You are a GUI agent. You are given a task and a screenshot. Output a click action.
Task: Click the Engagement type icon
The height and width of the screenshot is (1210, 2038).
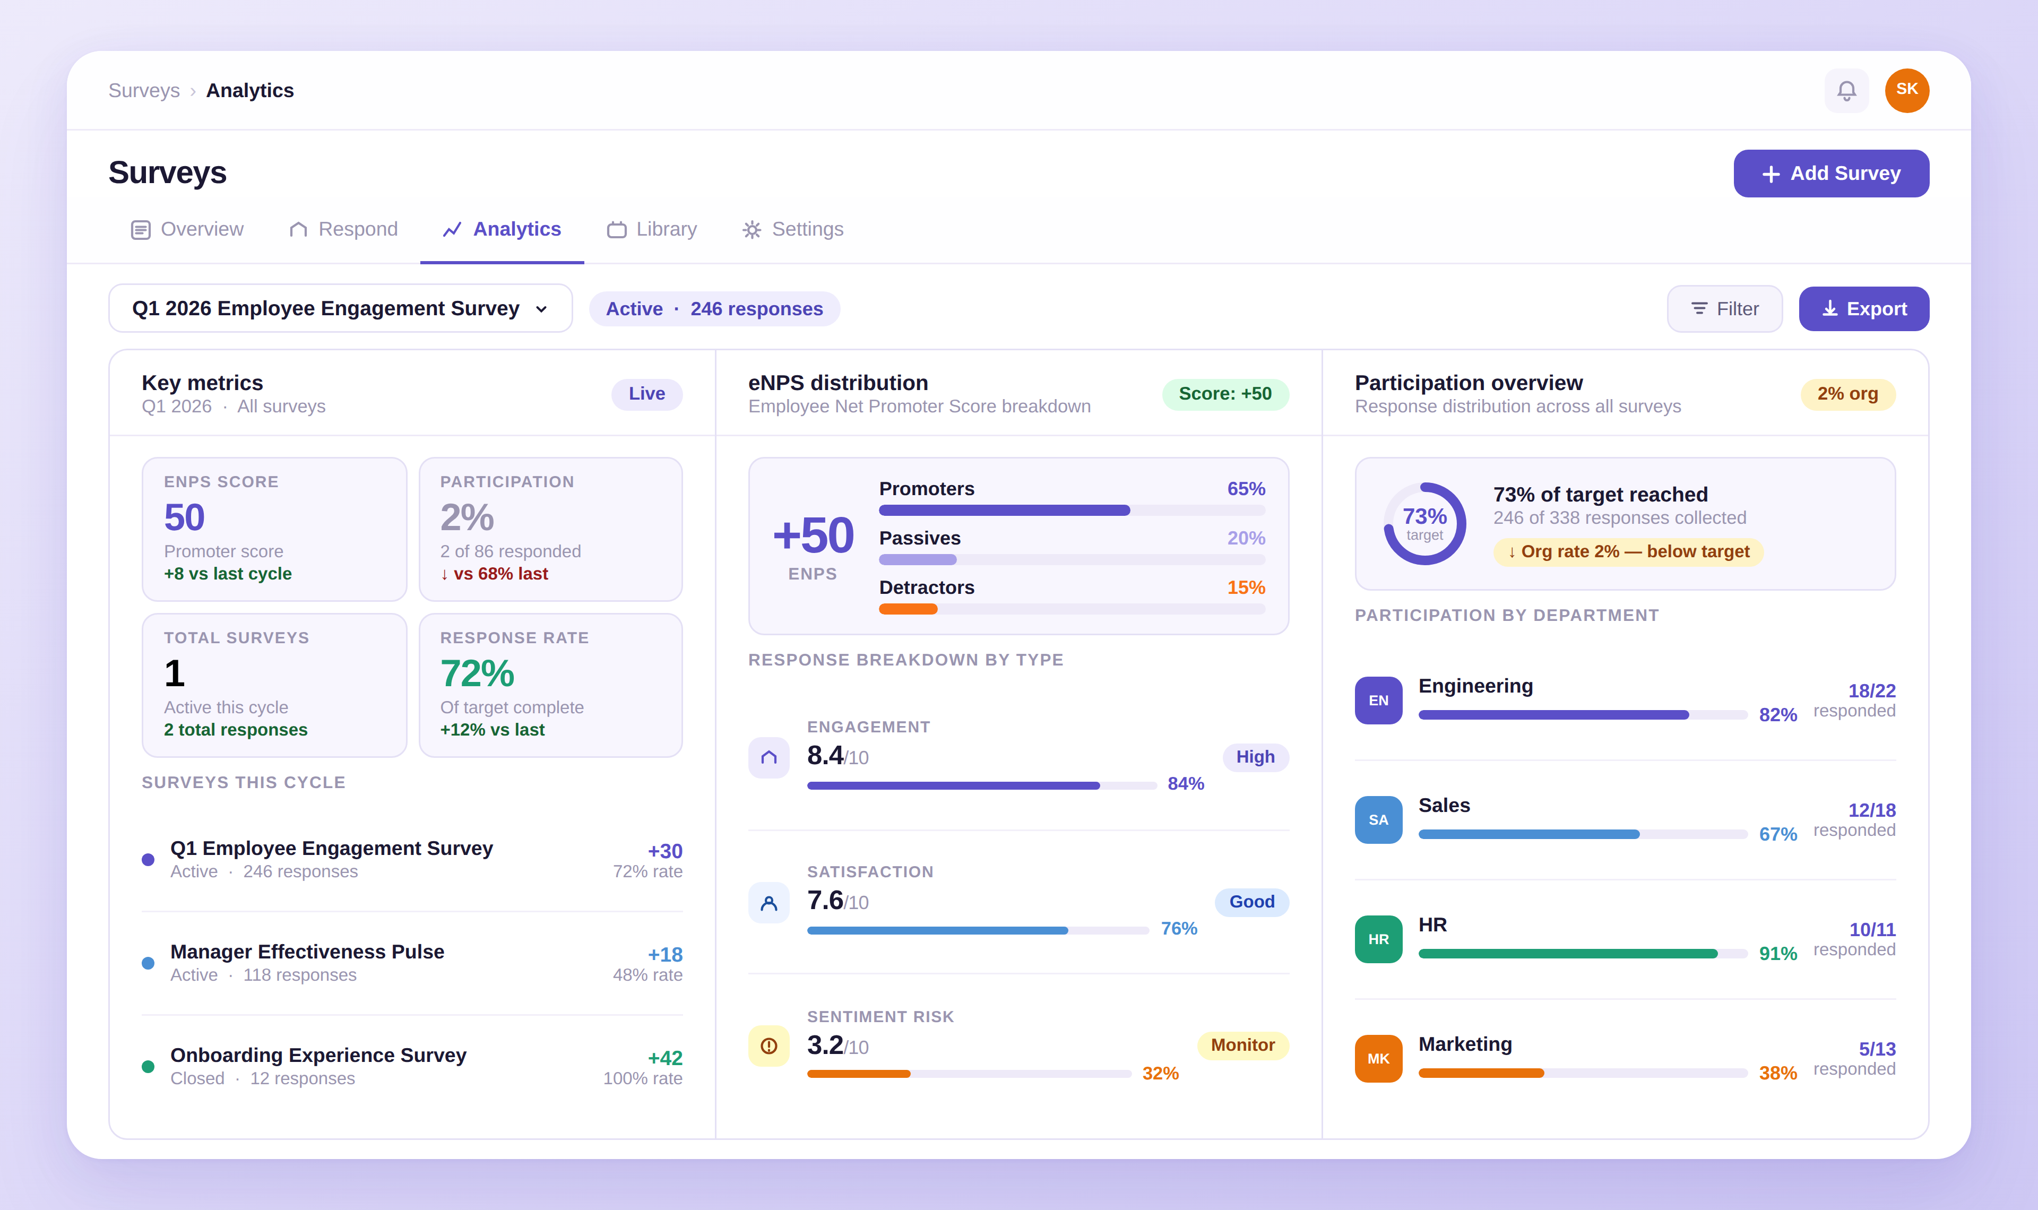768,757
